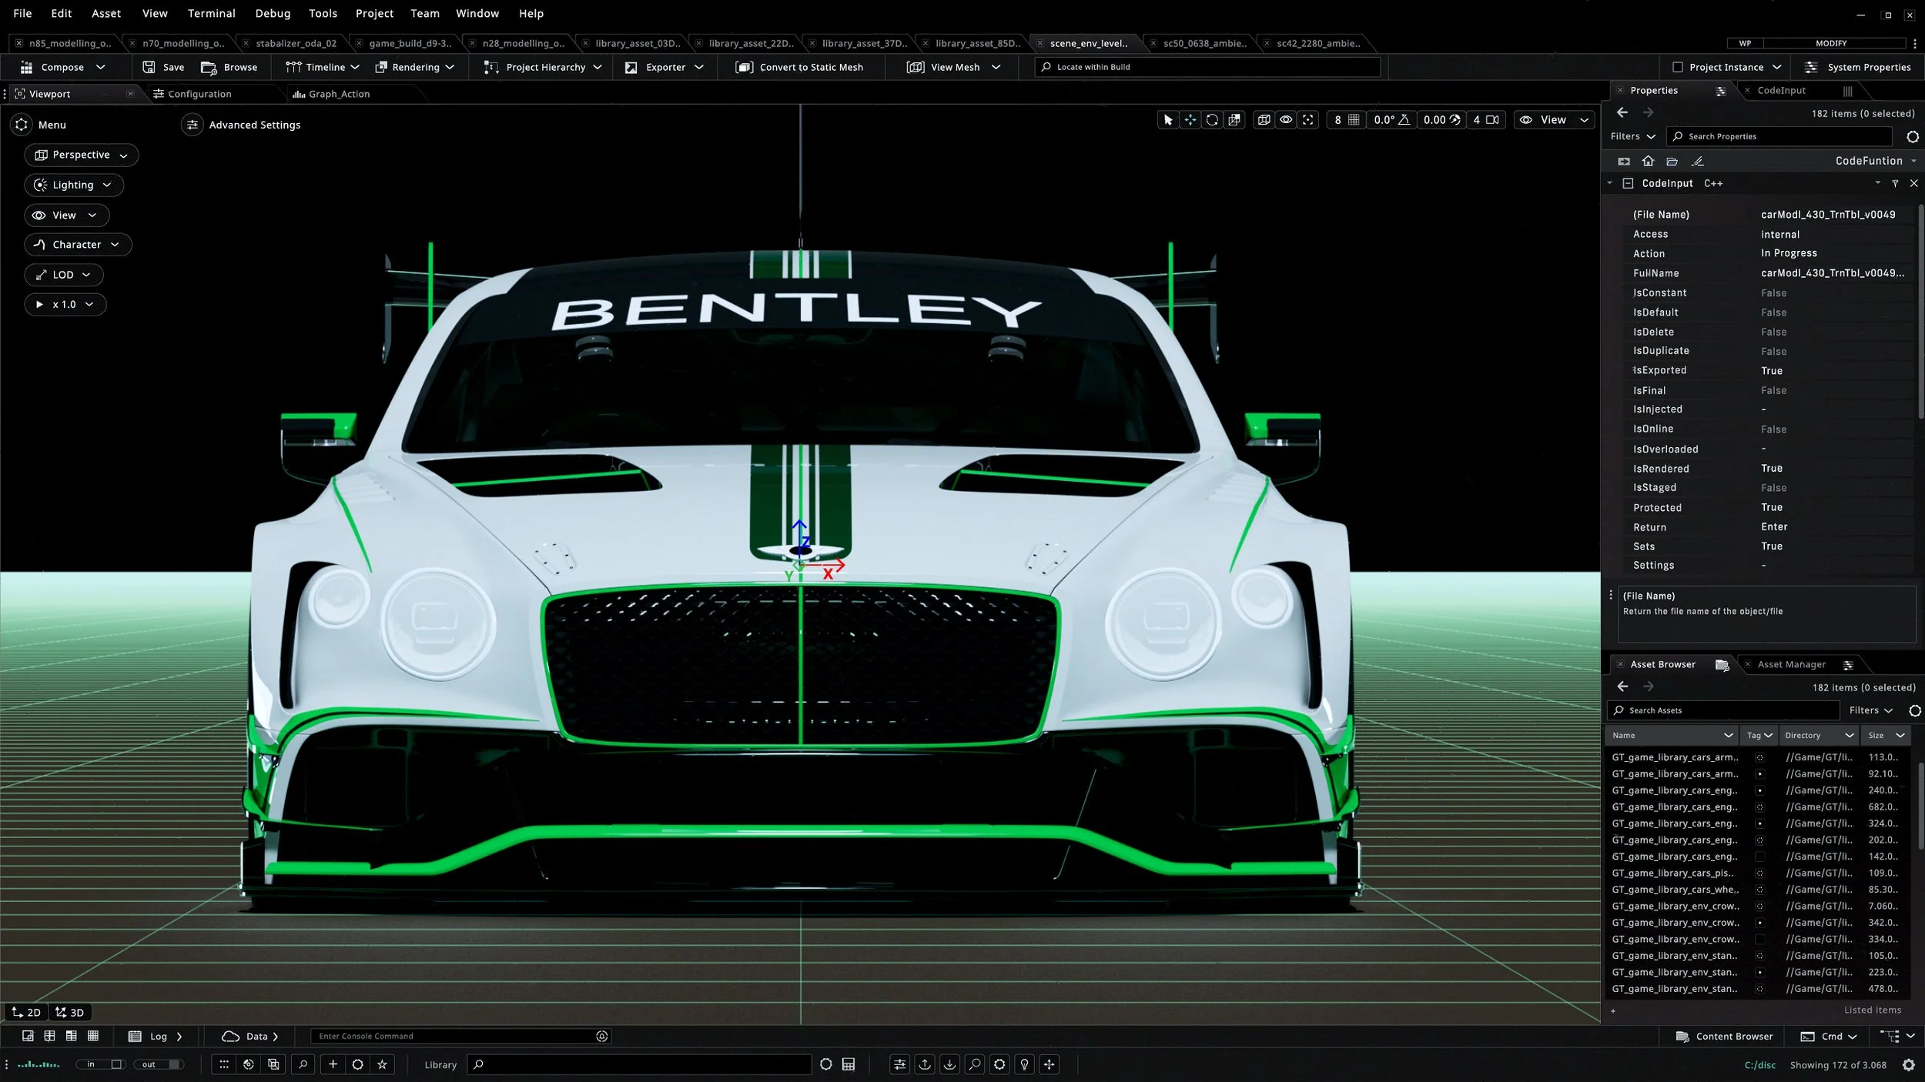Click the Menu target icon in viewport
The image size is (1925, 1082).
22,125
